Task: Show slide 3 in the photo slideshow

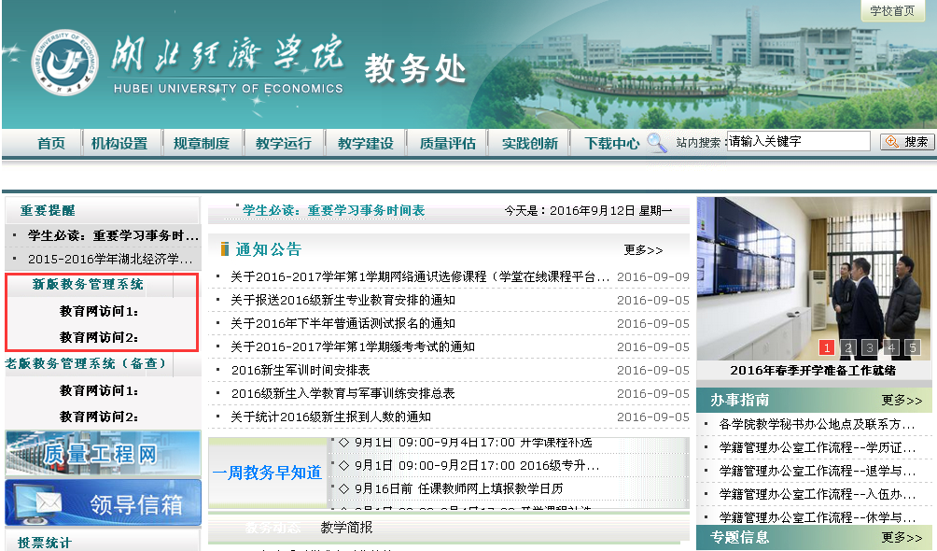Action: pyautogui.click(x=870, y=347)
